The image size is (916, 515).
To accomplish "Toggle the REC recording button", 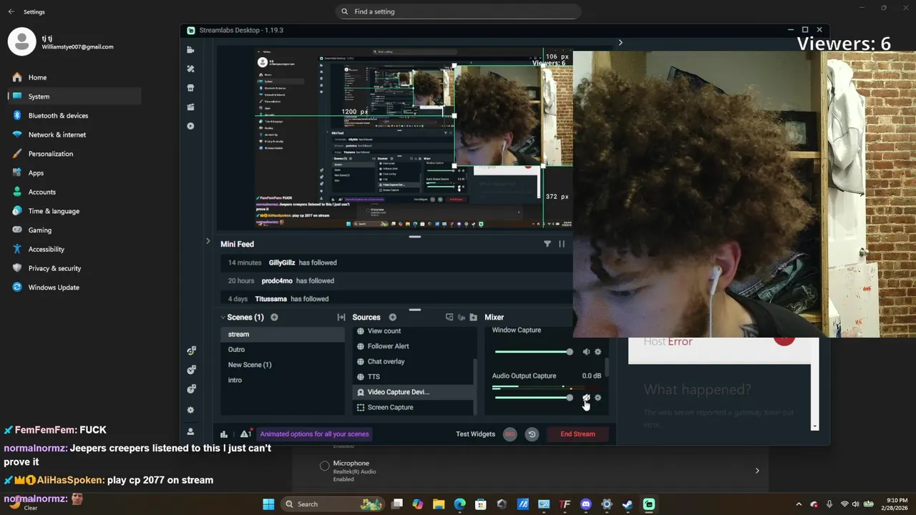I will pos(510,434).
